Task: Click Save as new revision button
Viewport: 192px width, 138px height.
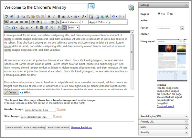Action: (x=58, y=127)
